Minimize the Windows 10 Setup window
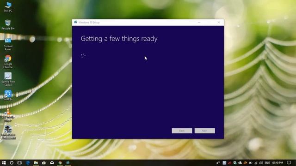 click(x=199, y=23)
